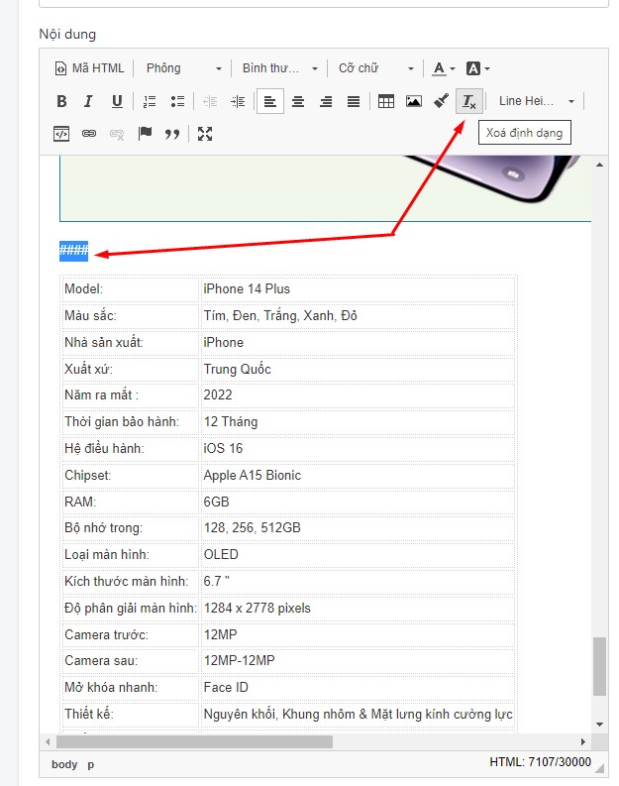Remove the hyperlink
Screen dimensions: 619x786
pyautogui.click(x=117, y=134)
